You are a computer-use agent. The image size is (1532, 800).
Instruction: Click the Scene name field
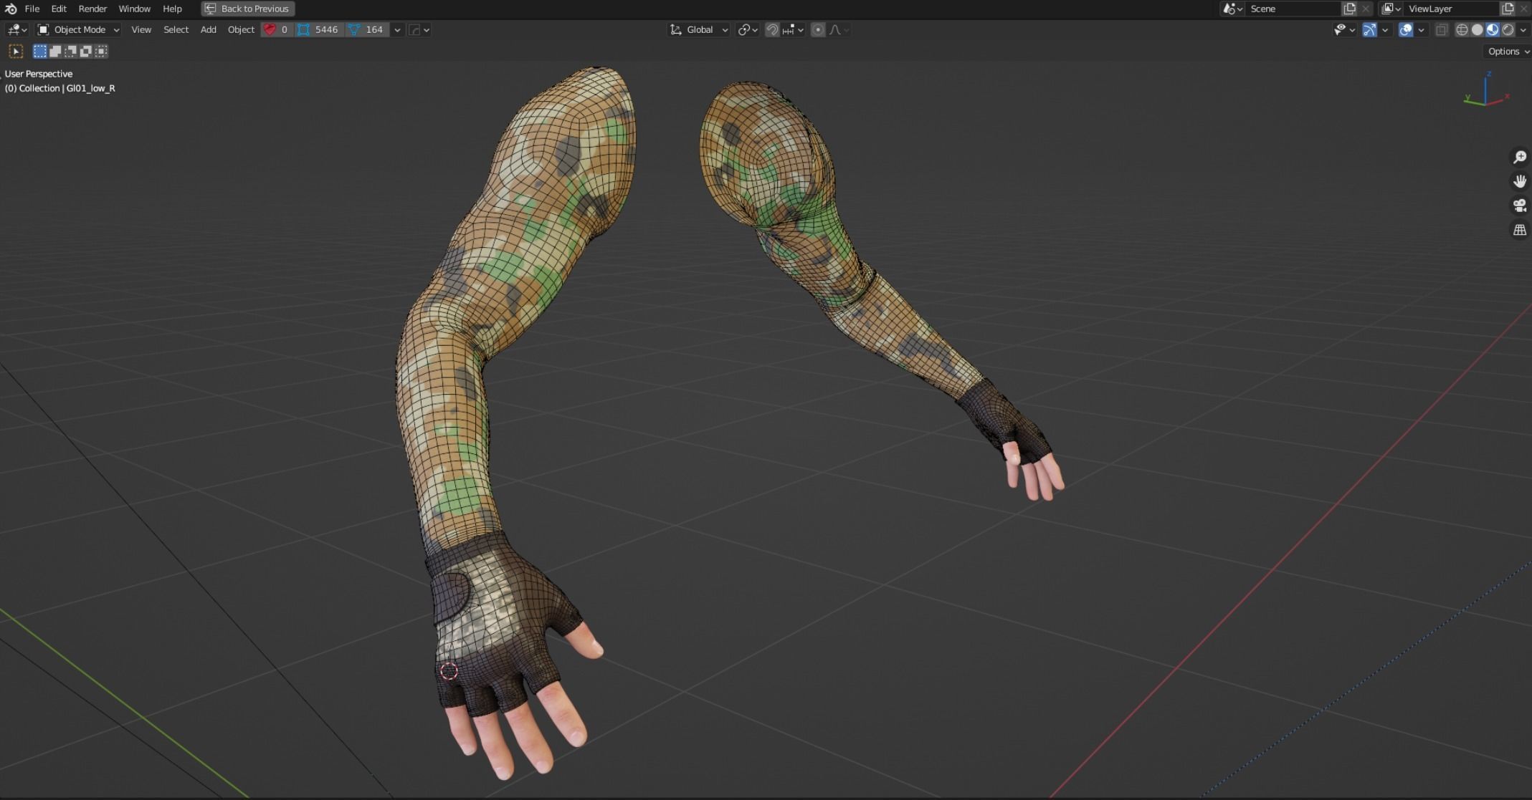click(x=1293, y=9)
